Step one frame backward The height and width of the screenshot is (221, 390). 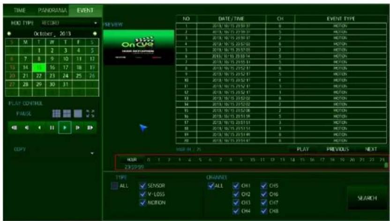click(x=27, y=128)
